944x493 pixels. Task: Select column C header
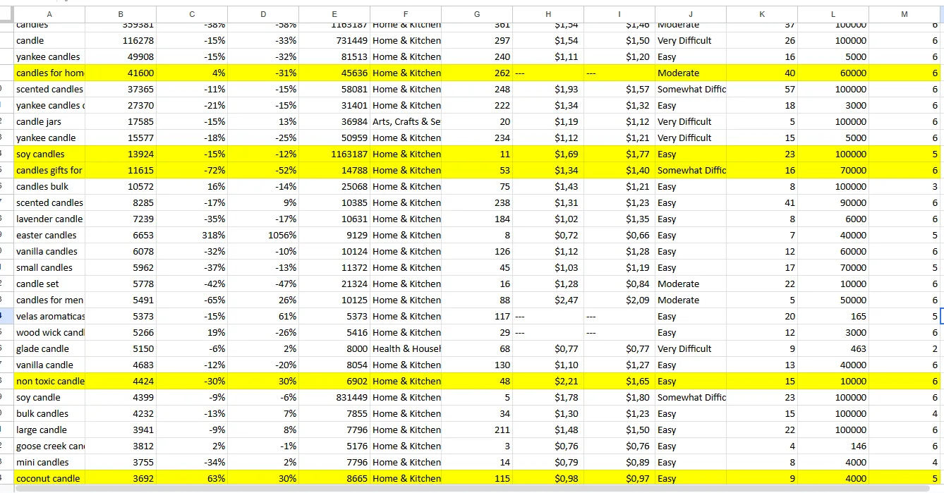pyautogui.click(x=192, y=15)
